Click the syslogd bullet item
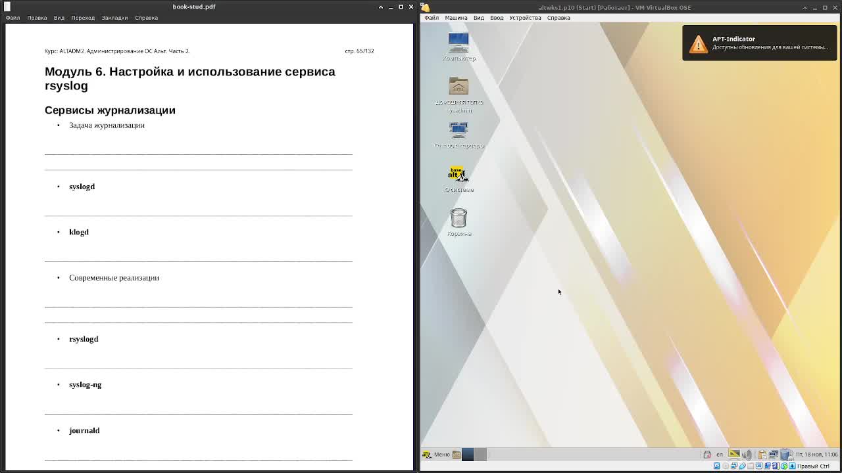 [82, 187]
